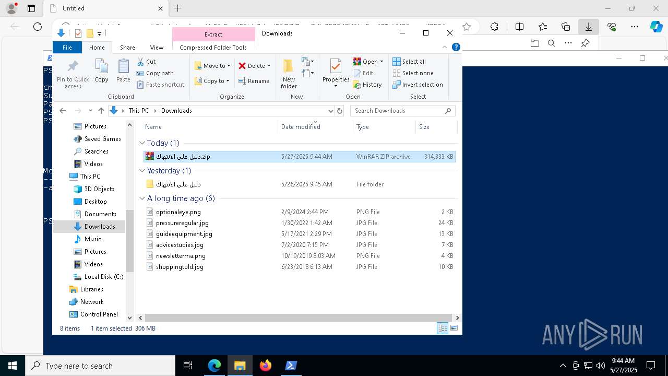Collapse the ribbon with the chevron
The image size is (668, 376).
[x=445, y=47]
